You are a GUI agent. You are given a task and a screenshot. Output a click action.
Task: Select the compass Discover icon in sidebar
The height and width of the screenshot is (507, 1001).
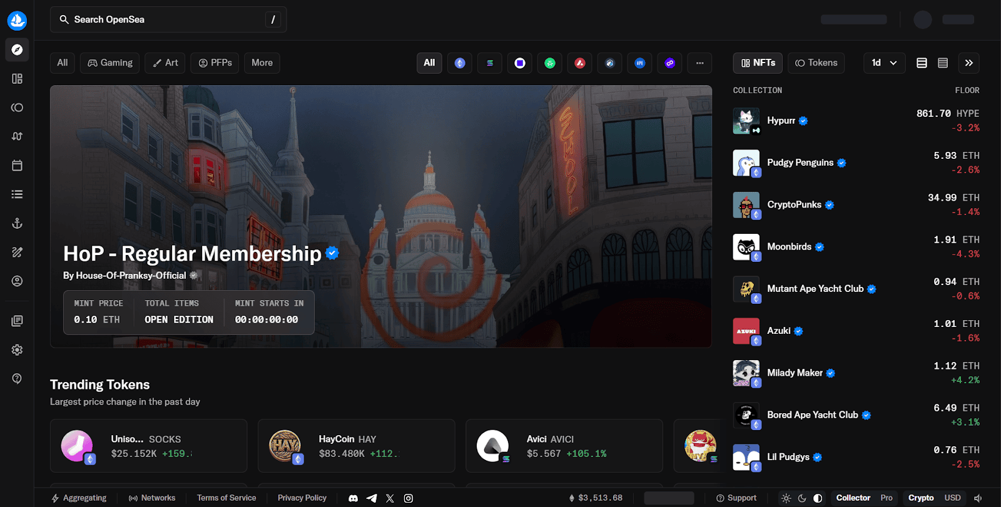tap(17, 49)
